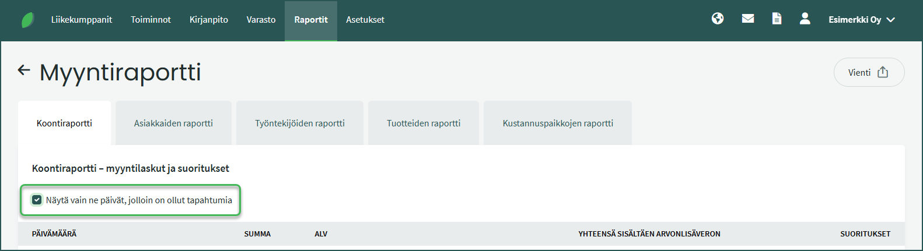Image resolution: width=923 pixels, height=251 pixels.
Task: Open the Asetukset menu
Action: pos(365,20)
